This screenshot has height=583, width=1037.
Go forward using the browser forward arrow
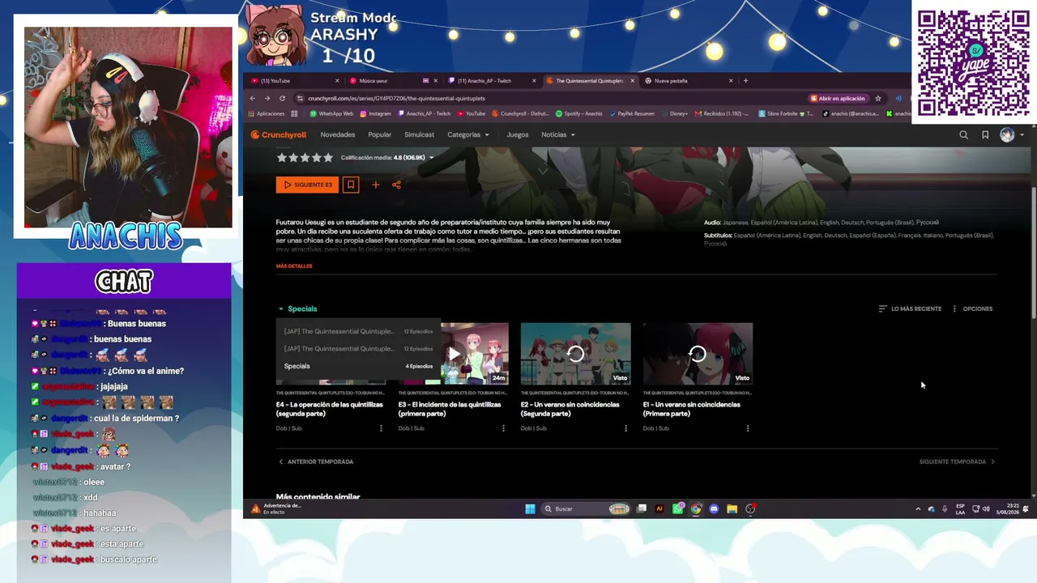point(267,99)
